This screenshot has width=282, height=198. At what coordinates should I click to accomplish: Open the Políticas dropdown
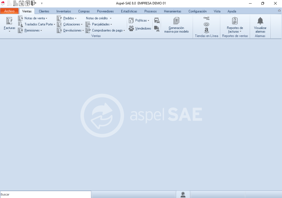point(148,21)
